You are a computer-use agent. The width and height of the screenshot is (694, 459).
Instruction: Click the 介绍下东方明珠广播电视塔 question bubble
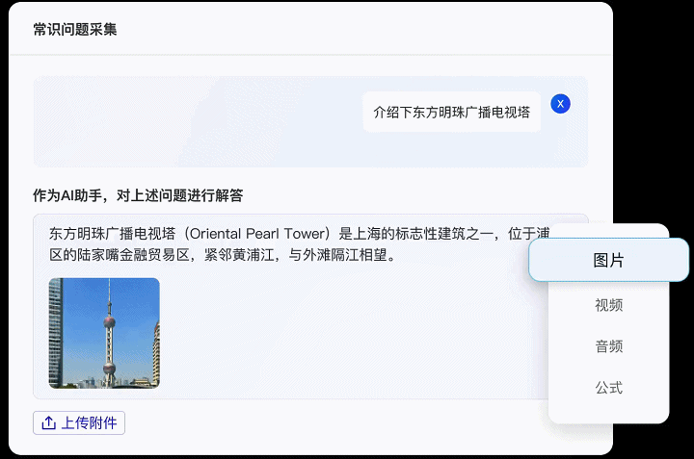coord(451,113)
